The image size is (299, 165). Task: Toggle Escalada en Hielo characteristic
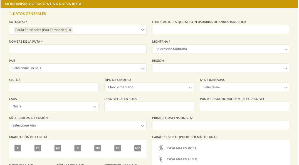point(182,159)
